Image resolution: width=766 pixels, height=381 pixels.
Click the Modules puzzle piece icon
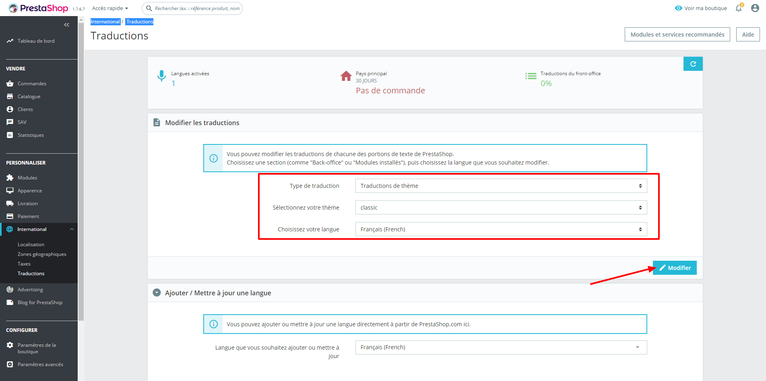point(10,178)
